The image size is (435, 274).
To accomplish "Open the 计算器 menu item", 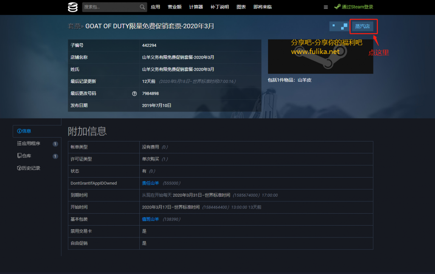I will click(x=196, y=7).
